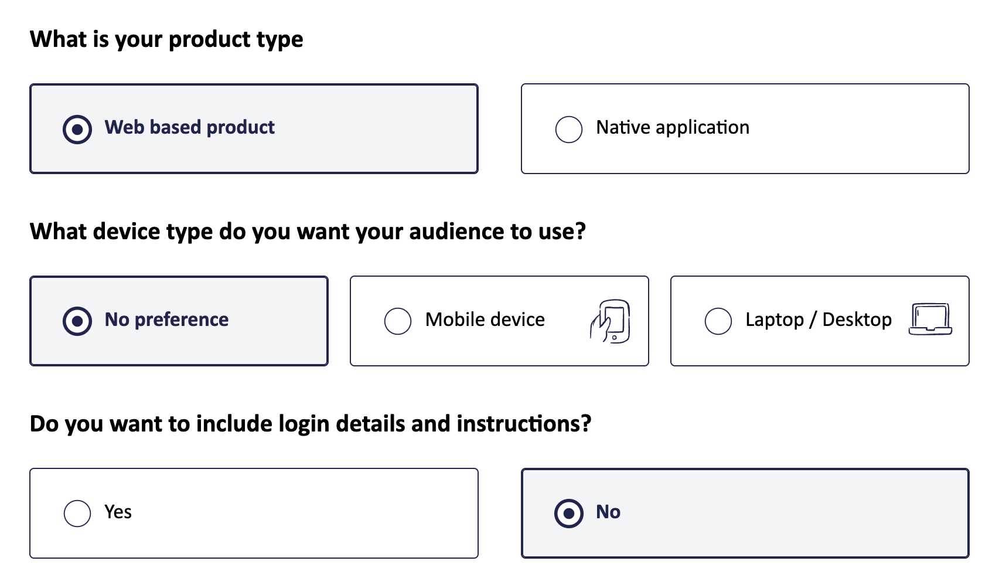Viewport: 999px width, 588px height.
Task: Select Yes for including login details
Action: pos(77,512)
